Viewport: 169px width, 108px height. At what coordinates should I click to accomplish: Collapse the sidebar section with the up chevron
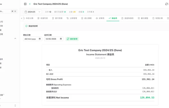point(15,39)
